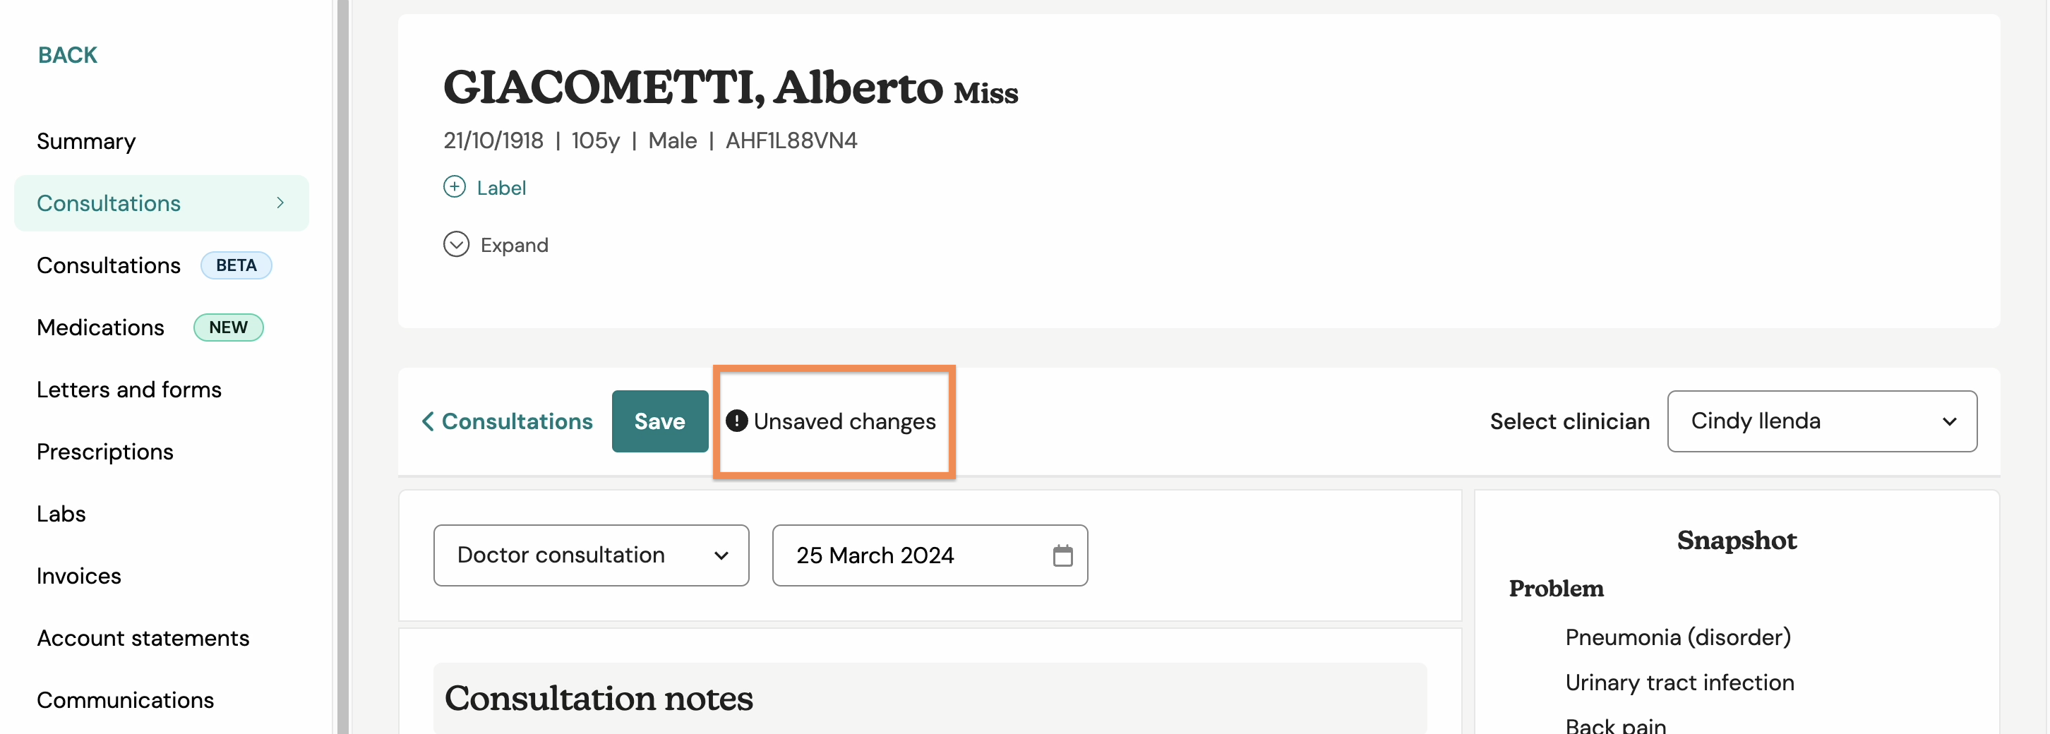This screenshot has height=734, width=2050.
Task: Save the consultation
Action: point(660,421)
